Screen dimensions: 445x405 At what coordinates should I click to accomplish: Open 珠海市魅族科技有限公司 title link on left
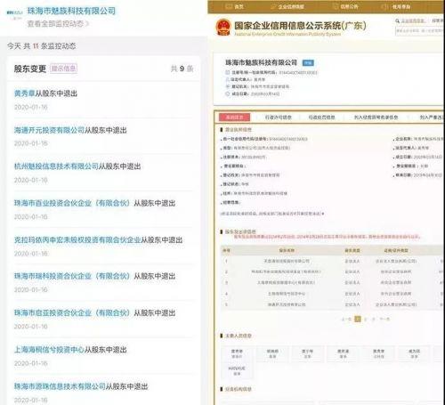coord(71,11)
